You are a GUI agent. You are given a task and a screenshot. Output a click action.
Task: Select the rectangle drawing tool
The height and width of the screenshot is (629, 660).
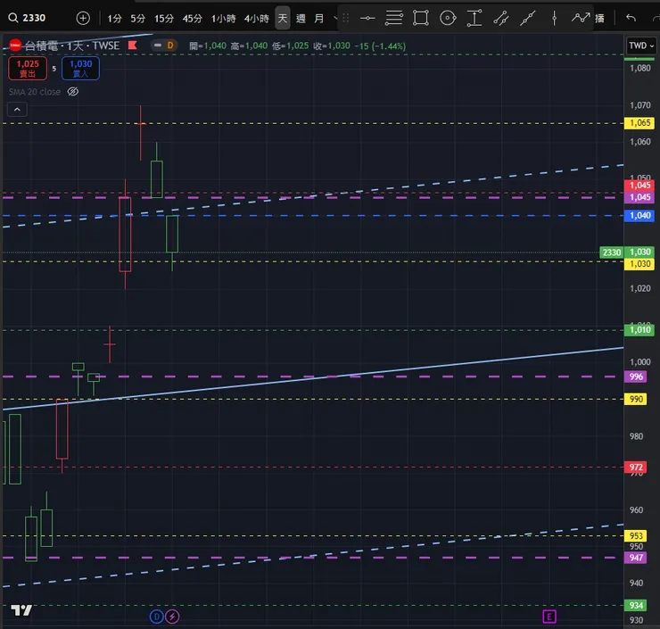point(420,18)
